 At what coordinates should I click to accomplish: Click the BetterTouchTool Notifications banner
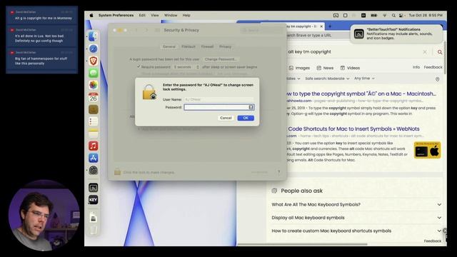click(x=396, y=34)
